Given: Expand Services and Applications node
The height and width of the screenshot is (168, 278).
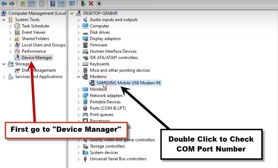Looking at the screenshot, I should pyautogui.click(x=4, y=77).
